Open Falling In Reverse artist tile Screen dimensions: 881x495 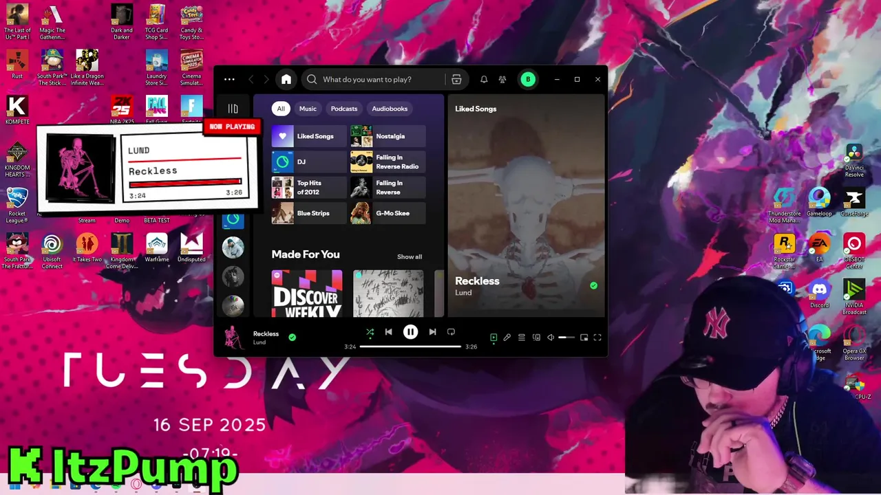pos(388,188)
